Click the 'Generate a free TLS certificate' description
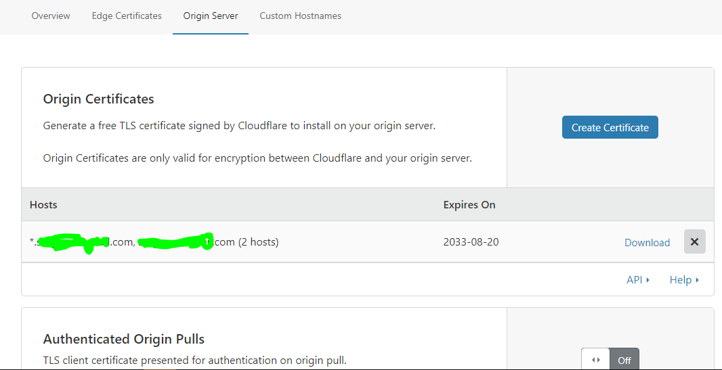 239,126
